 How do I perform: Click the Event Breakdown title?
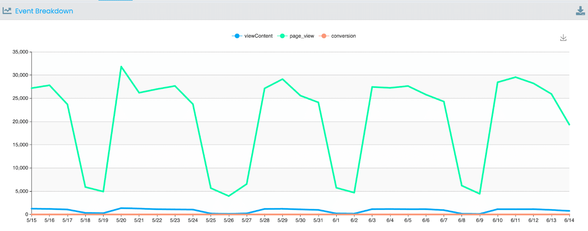coord(44,11)
